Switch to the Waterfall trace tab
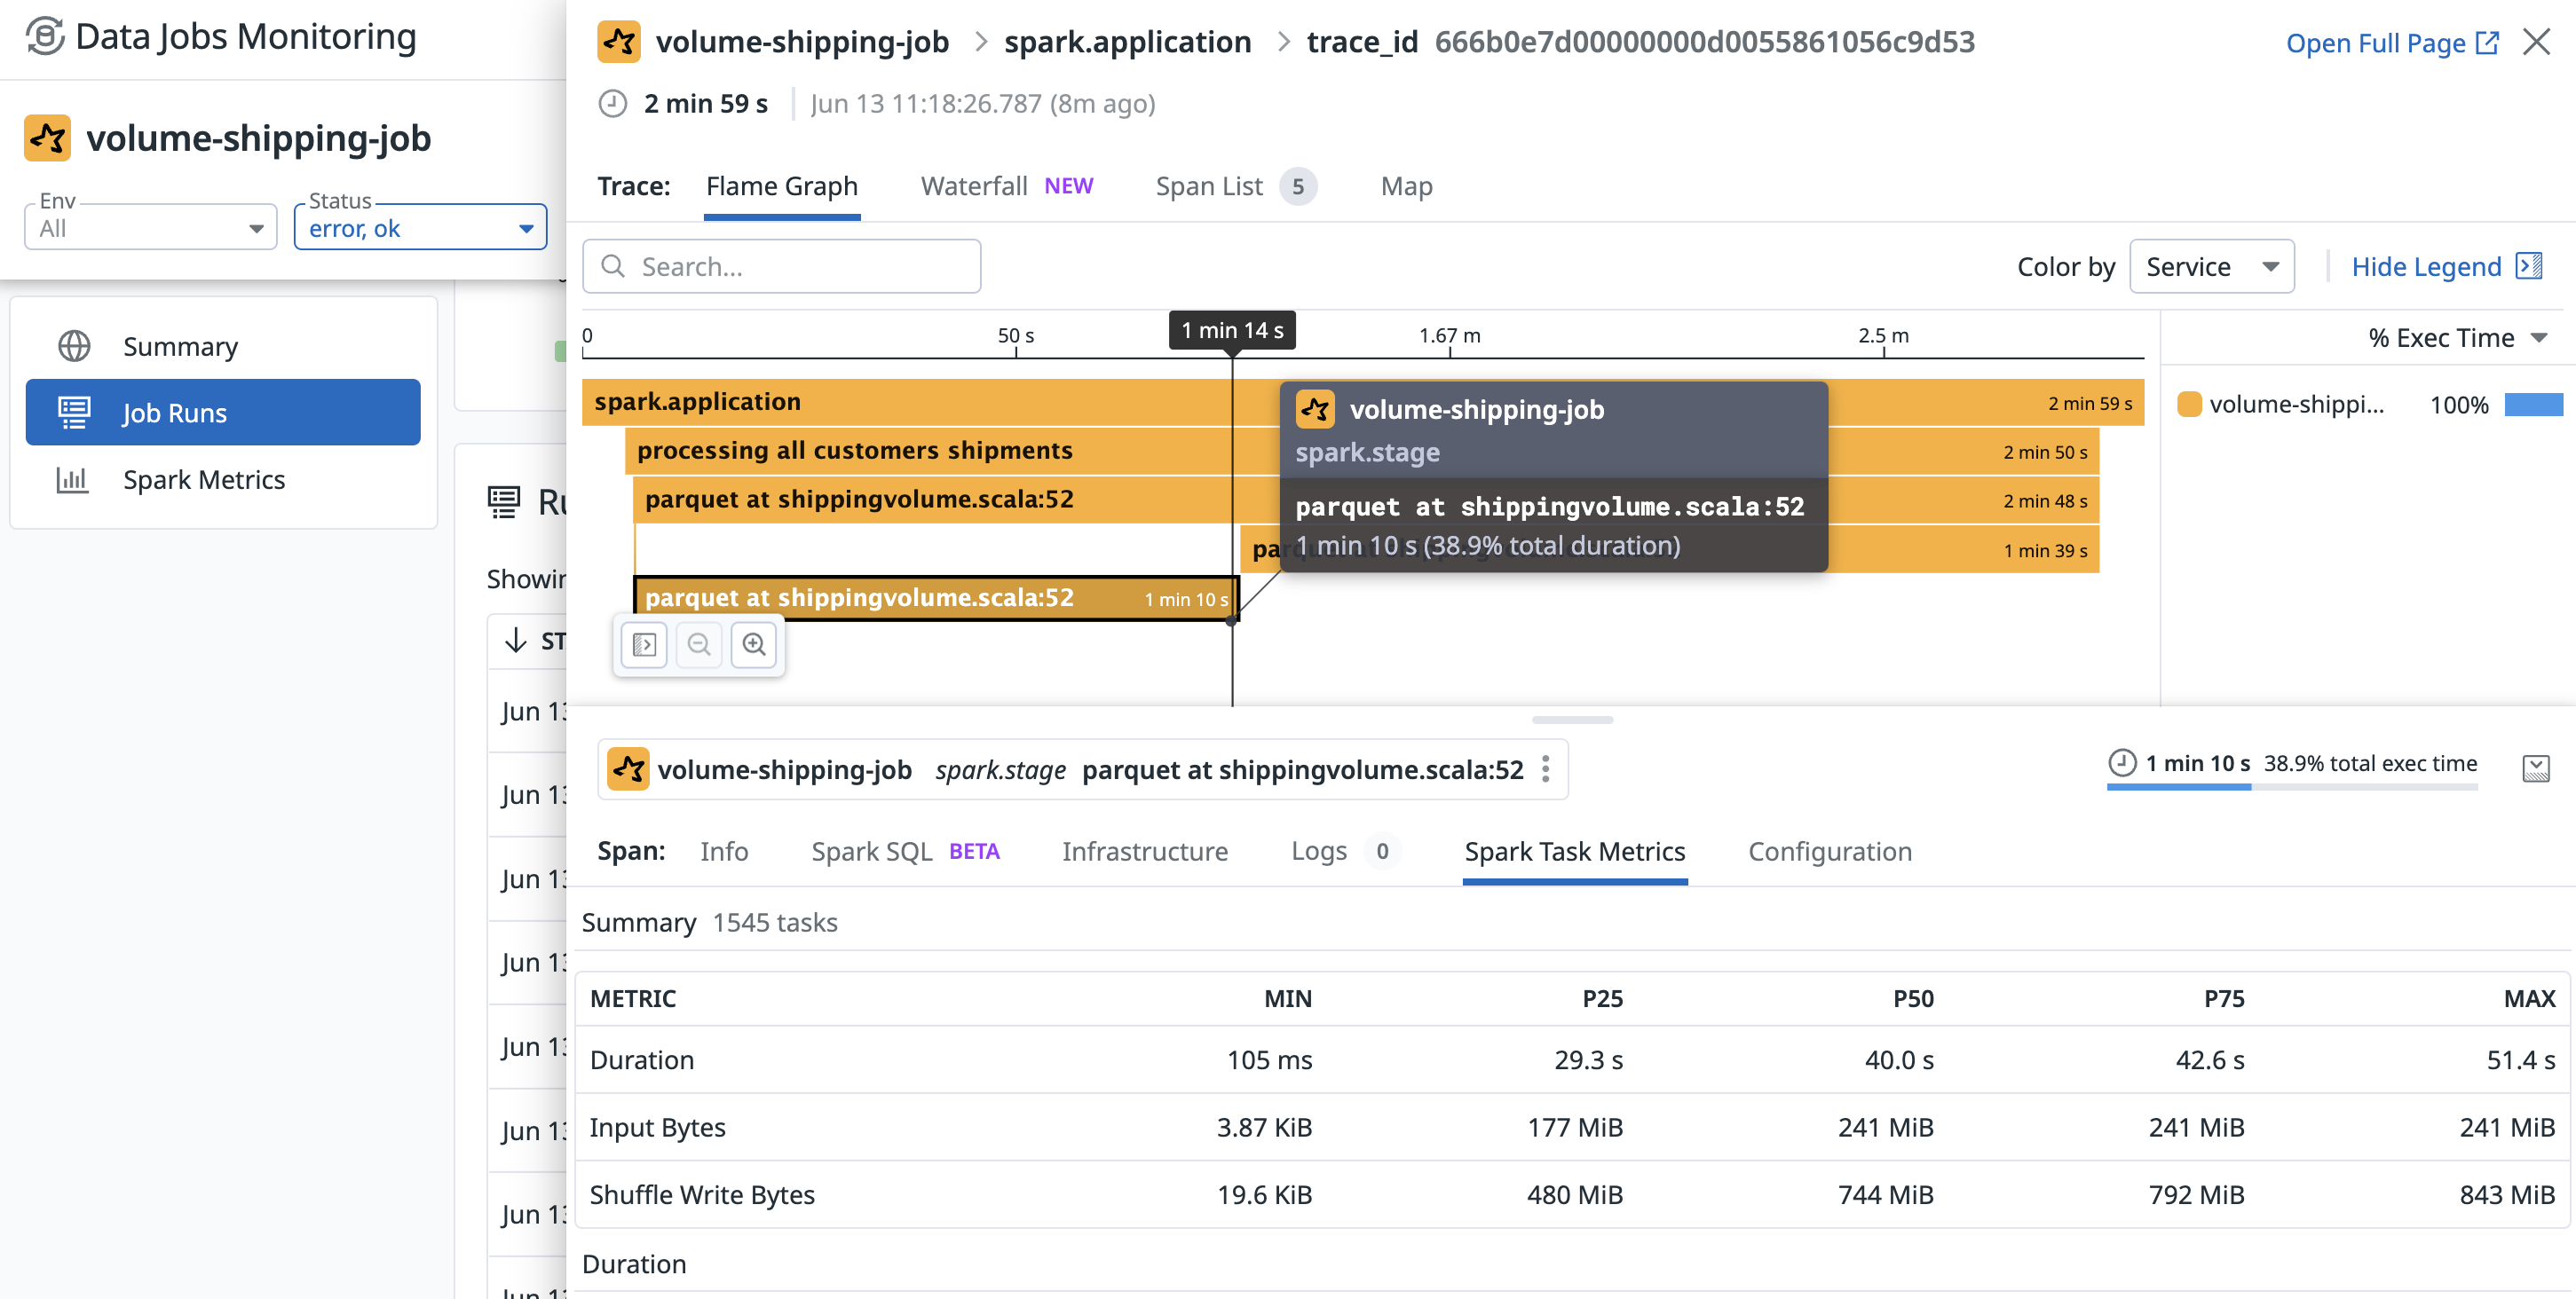Screen dimensions: 2576x1299 (x=974, y=185)
